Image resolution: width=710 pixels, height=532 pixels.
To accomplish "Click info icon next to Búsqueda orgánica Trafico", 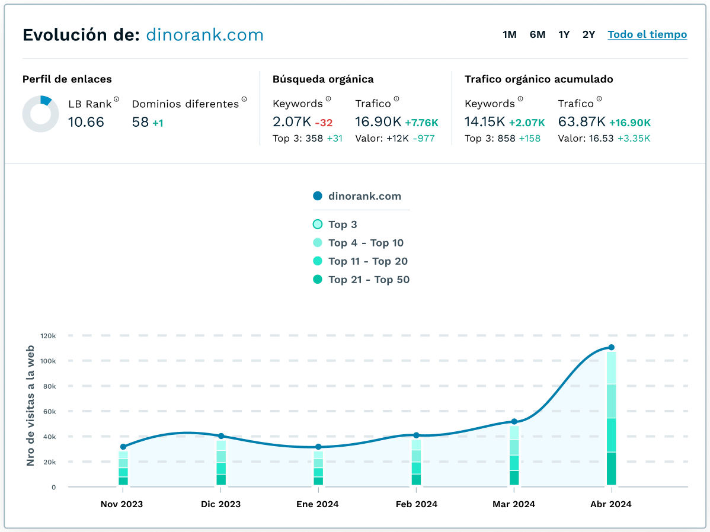I will pos(396,100).
